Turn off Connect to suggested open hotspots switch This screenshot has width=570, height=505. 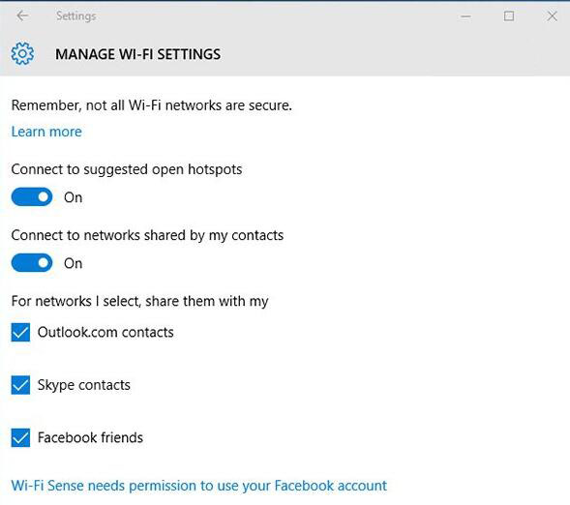pos(32,197)
